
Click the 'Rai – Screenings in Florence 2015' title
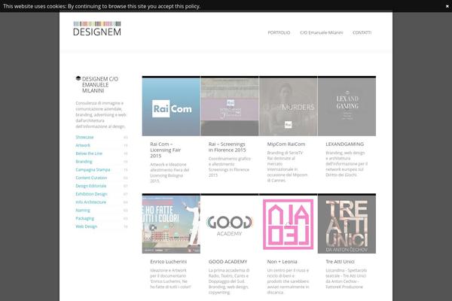(x=228, y=147)
